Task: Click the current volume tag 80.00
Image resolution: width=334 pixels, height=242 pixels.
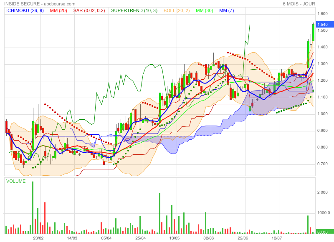Action: pos(325,232)
